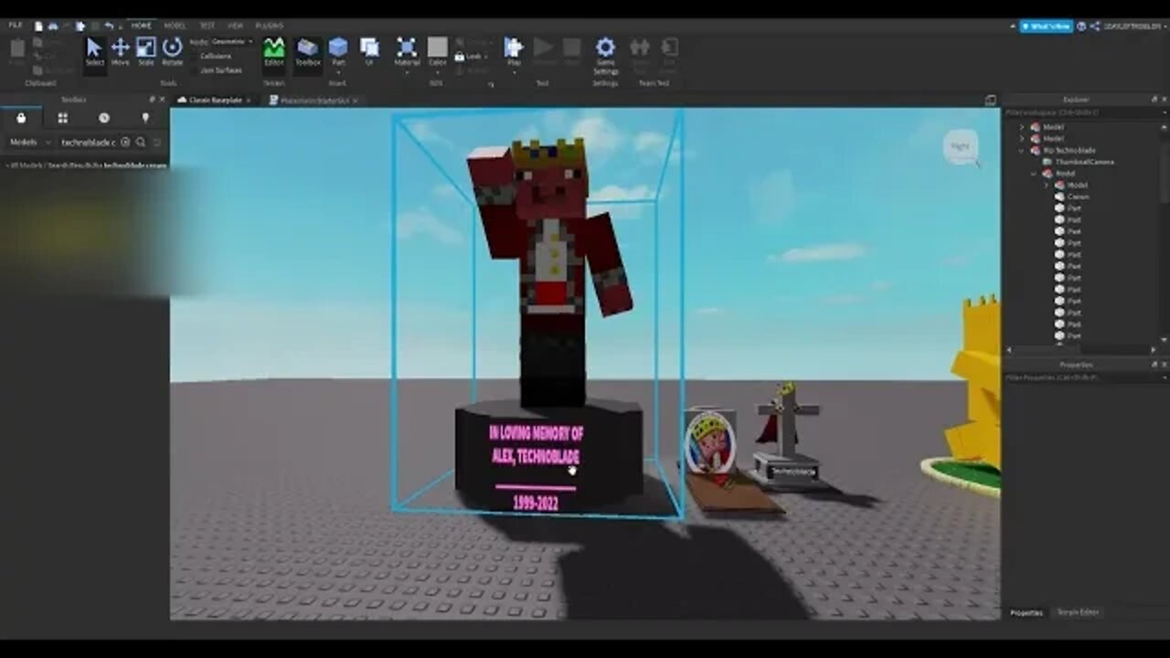This screenshot has width=1170, height=658.
Task: Click the What's New button
Action: (x=1047, y=27)
